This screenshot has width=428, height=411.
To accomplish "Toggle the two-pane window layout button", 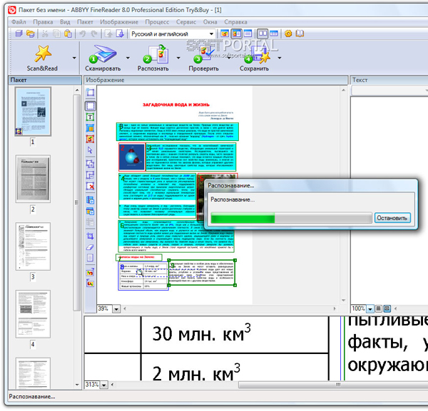I will click(263, 33).
